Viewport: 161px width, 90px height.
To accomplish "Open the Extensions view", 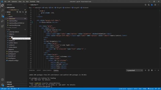I will coord(2,26).
